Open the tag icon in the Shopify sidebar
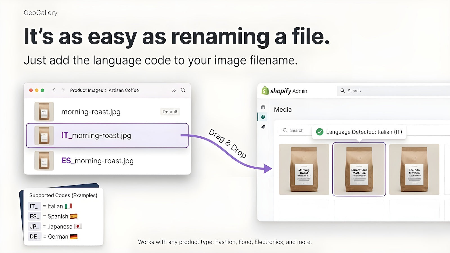This screenshot has width=450, height=253. click(263, 117)
